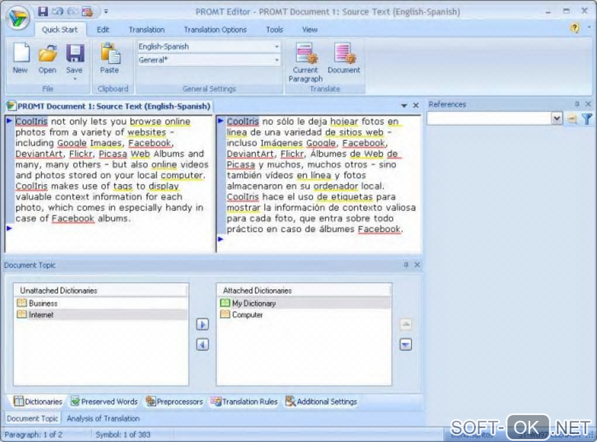The image size is (597, 442).
Task: Switch to the Quick Start ribbon tab
Action: (60, 30)
